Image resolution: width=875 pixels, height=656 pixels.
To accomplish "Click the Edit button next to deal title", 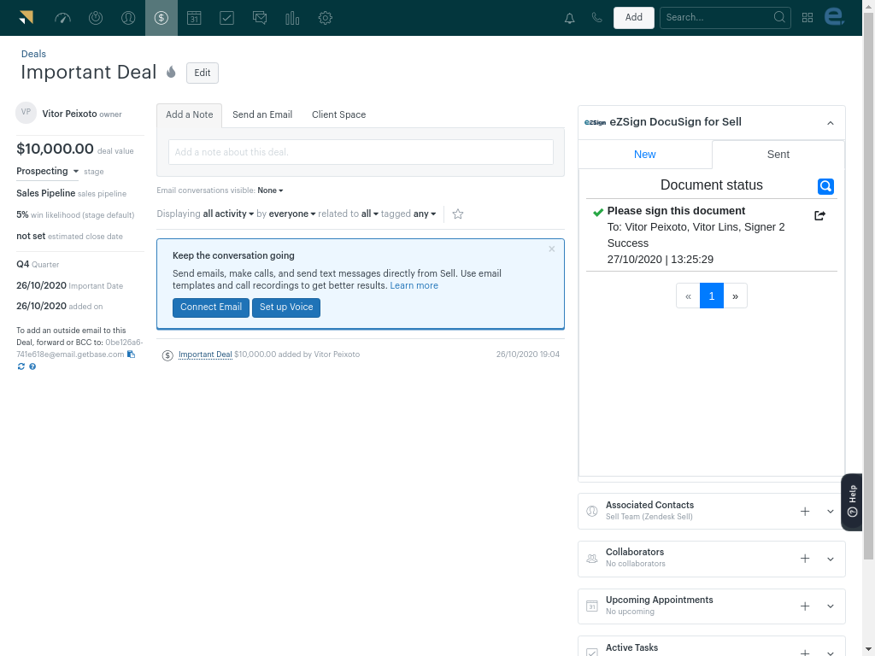I will (203, 73).
